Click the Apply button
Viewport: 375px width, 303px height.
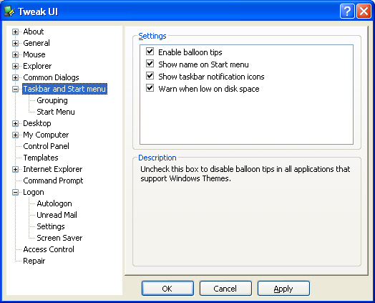coord(283,289)
